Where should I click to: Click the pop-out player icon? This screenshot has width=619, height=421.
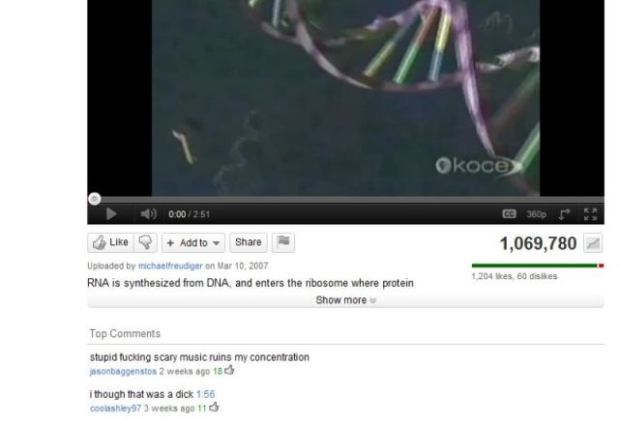tap(564, 214)
